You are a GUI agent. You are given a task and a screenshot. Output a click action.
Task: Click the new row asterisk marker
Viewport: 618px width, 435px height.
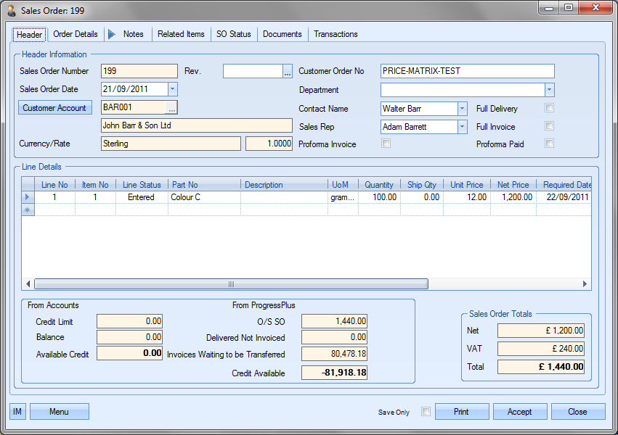(28, 210)
